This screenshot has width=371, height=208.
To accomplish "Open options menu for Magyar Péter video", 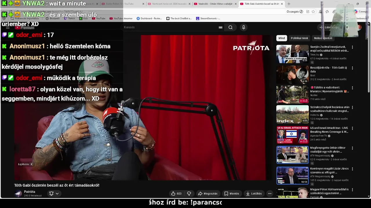I will (x=352, y=190).
